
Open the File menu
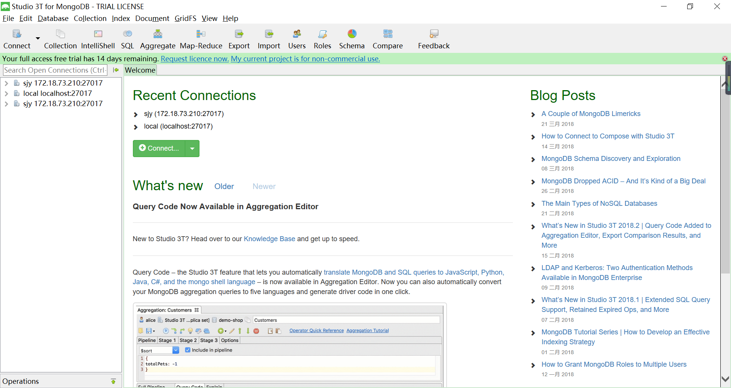click(x=8, y=18)
